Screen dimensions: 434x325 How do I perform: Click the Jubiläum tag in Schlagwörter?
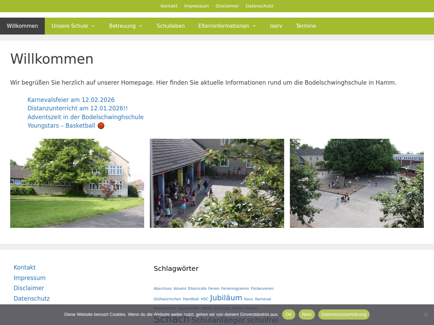tap(226, 298)
